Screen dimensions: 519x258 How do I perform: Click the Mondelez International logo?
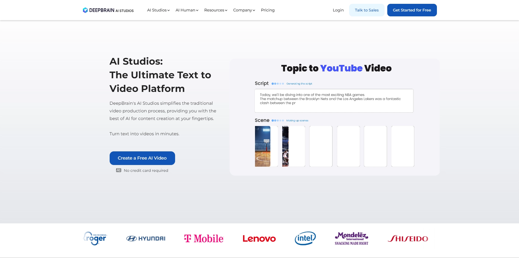pos(352,238)
